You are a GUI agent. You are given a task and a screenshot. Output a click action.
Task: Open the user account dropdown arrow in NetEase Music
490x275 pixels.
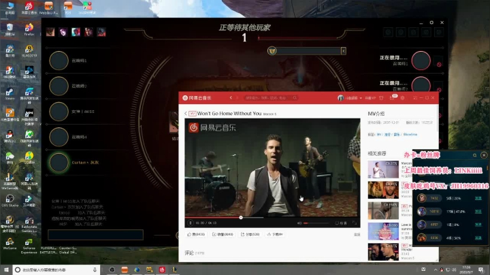click(x=361, y=98)
